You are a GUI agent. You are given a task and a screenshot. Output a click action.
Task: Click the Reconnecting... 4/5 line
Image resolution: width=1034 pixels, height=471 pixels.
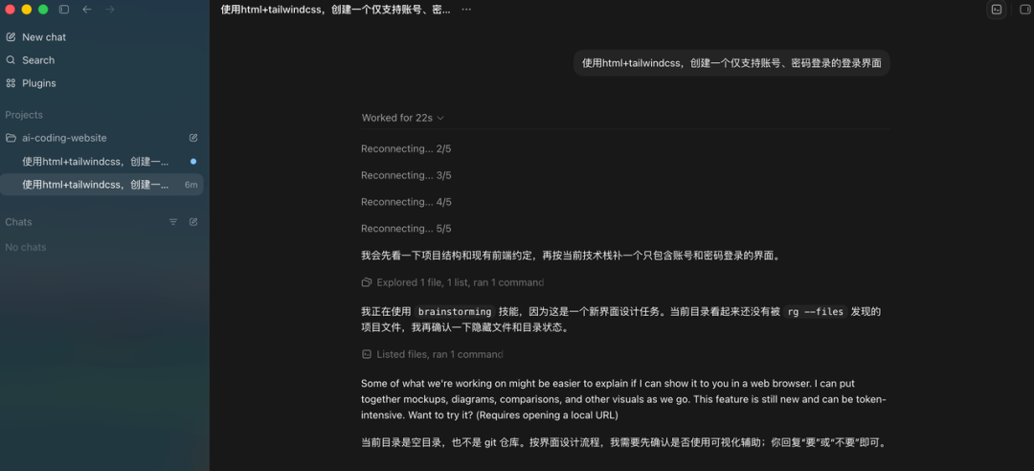click(x=406, y=202)
